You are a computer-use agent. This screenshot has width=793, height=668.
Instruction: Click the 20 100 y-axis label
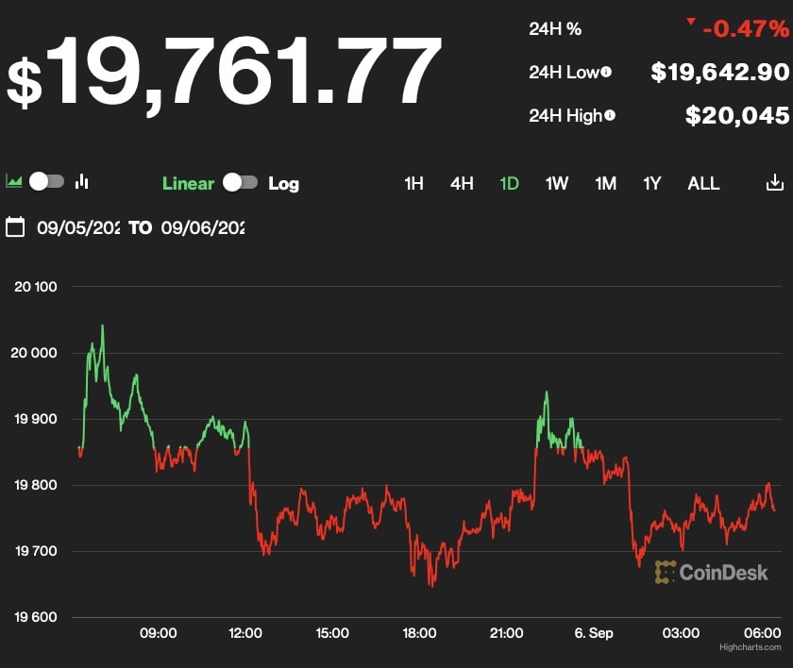tap(36, 287)
